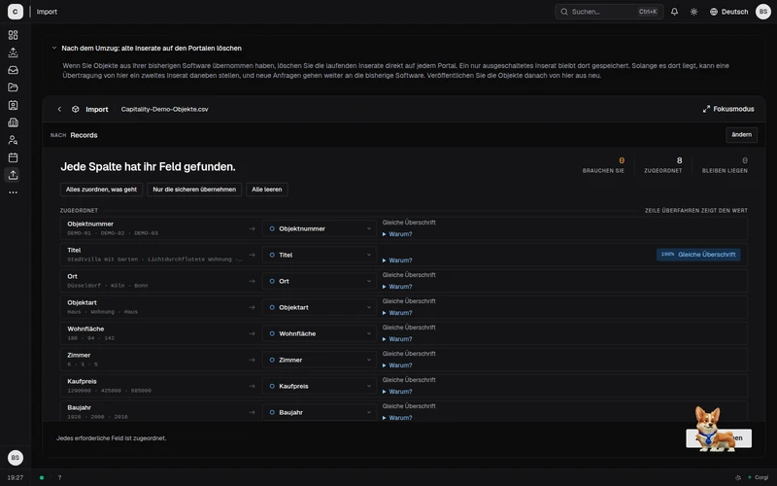The height and width of the screenshot is (486, 777).
Task: Open the Deutsch language selector
Action: click(729, 12)
